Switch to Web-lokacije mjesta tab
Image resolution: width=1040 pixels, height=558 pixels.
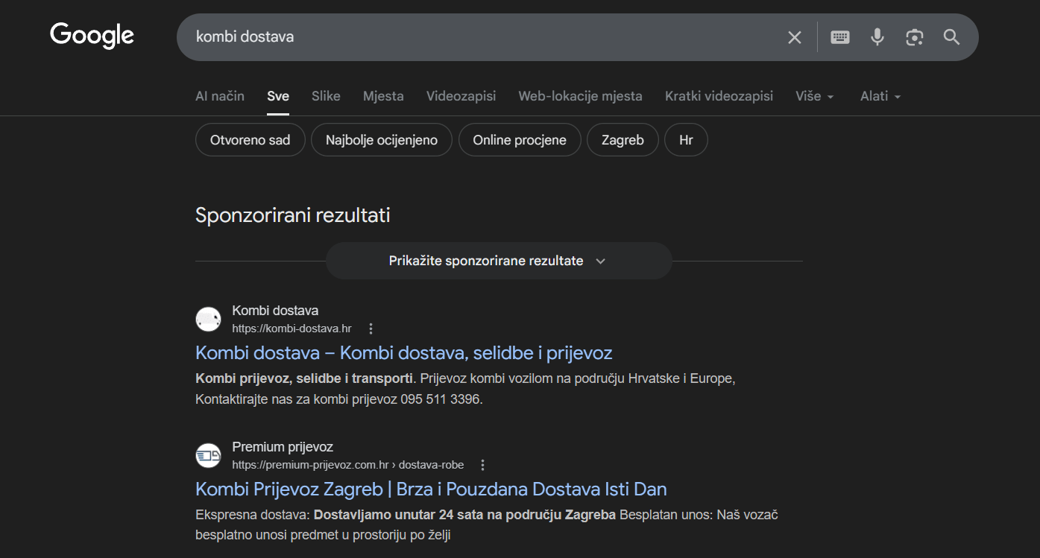point(580,96)
